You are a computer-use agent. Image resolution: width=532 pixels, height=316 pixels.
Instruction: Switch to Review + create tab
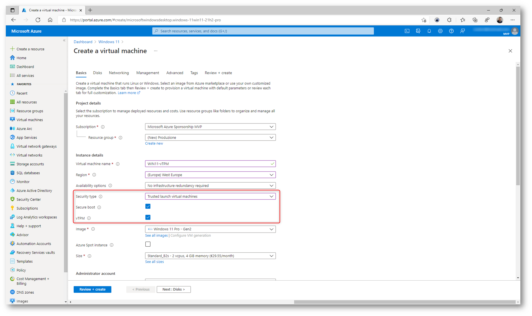tap(218, 73)
